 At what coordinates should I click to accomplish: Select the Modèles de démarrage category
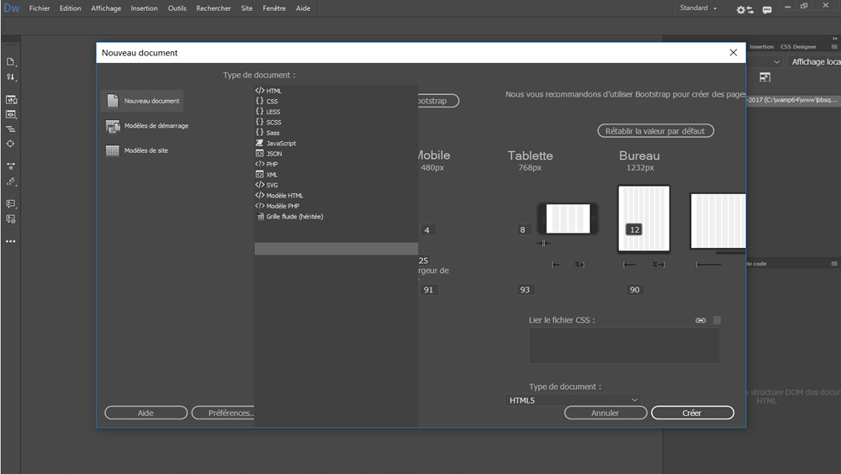coord(156,126)
